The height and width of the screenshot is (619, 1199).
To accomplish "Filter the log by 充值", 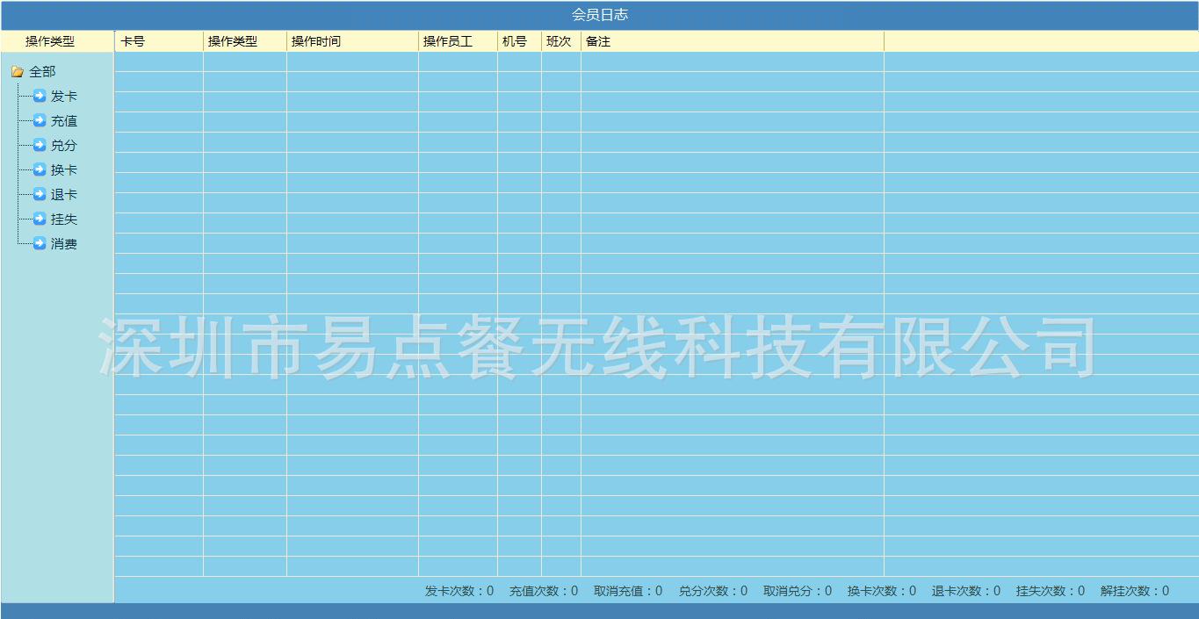I will [x=64, y=121].
